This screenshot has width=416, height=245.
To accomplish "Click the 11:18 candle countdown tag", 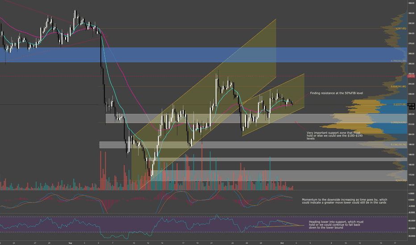I will pos(412,108).
